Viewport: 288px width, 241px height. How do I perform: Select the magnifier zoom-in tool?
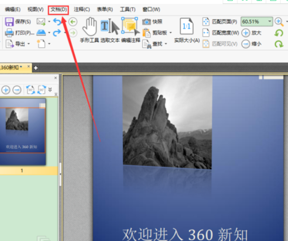pos(279,22)
